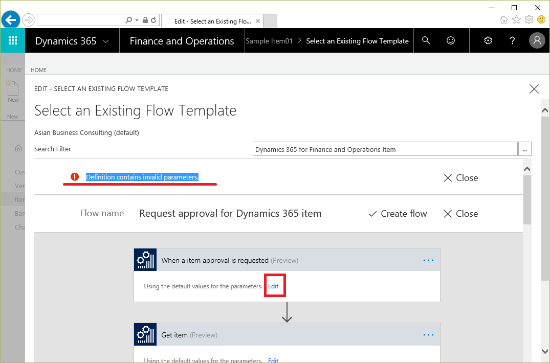Click the Search Filter label

pyautogui.click(x=53, y=149)
